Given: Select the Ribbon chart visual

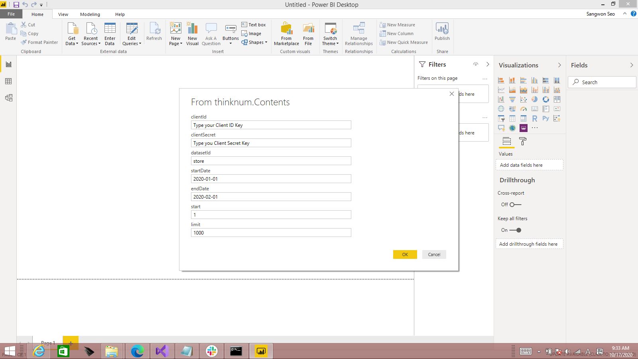Looking at the screenshot, I should (x=557, y=90).
